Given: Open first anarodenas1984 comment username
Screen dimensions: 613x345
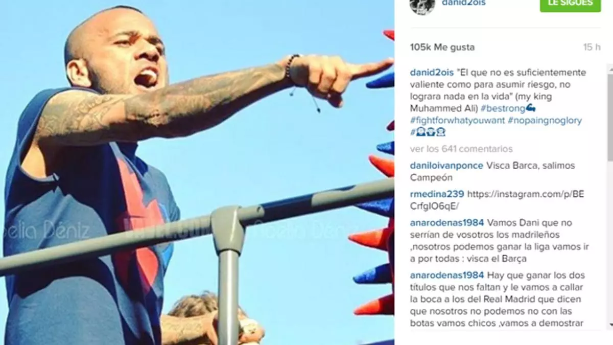Looking at the screenshot, I should [447, 223].
